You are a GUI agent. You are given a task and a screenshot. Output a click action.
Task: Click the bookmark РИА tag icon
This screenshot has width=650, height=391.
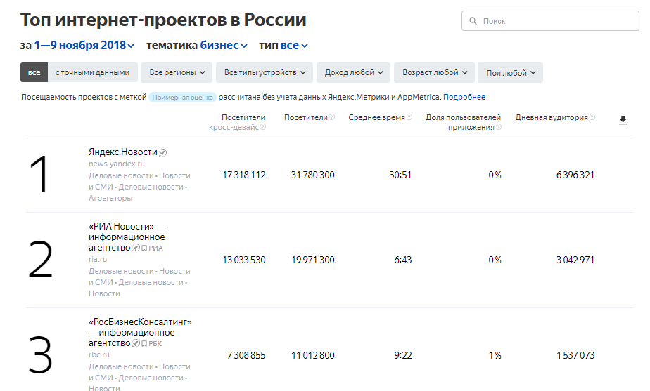coord(144,248)
